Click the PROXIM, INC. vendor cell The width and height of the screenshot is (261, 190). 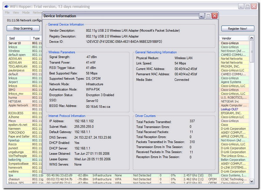tap(234, 66)
